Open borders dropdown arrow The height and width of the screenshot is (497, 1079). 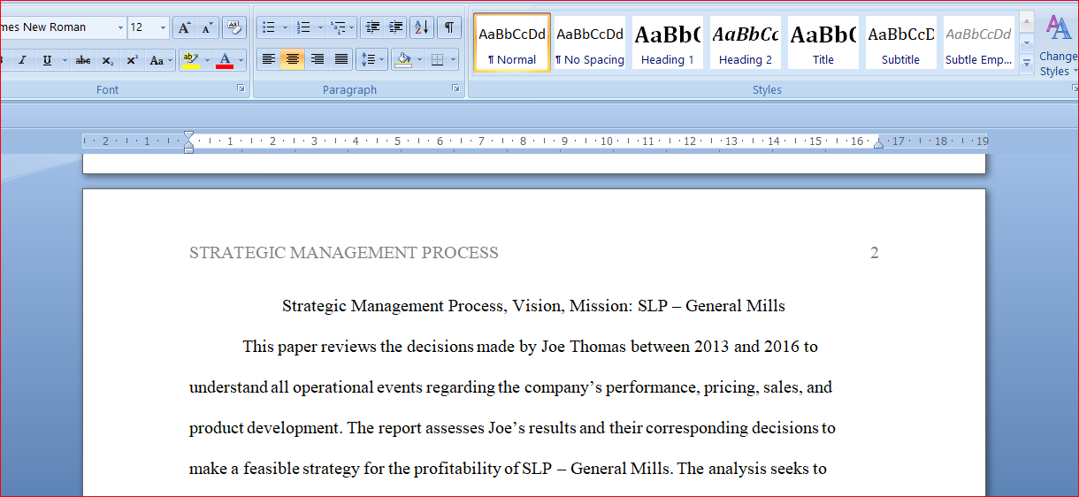pyautogui.click(x=454, y=60)
